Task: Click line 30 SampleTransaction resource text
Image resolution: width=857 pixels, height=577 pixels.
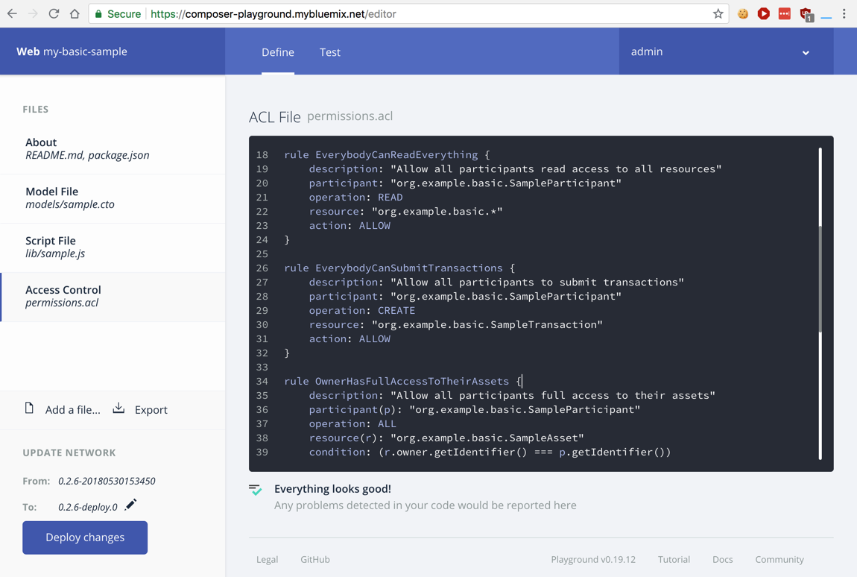Action: coord(456,324)
